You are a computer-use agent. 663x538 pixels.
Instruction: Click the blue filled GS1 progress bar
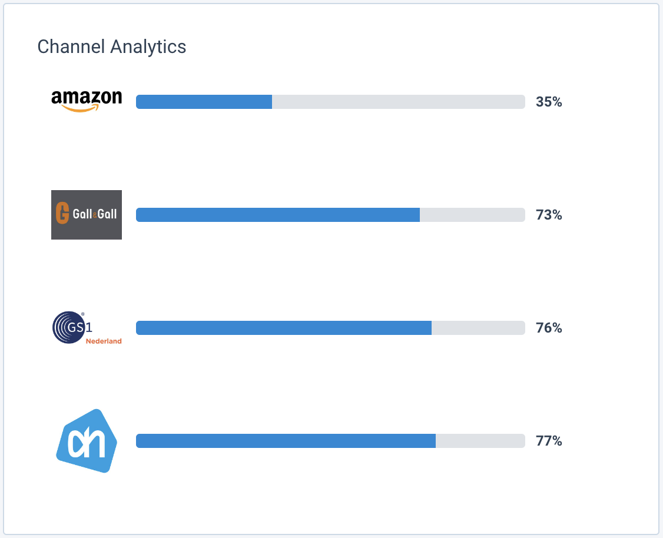(283, 328)
